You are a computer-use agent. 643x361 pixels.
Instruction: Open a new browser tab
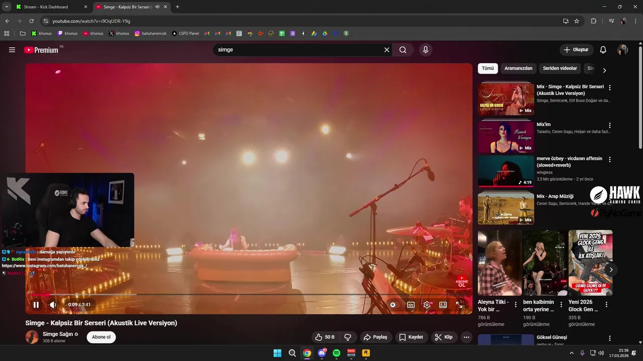tap(177, 7)
